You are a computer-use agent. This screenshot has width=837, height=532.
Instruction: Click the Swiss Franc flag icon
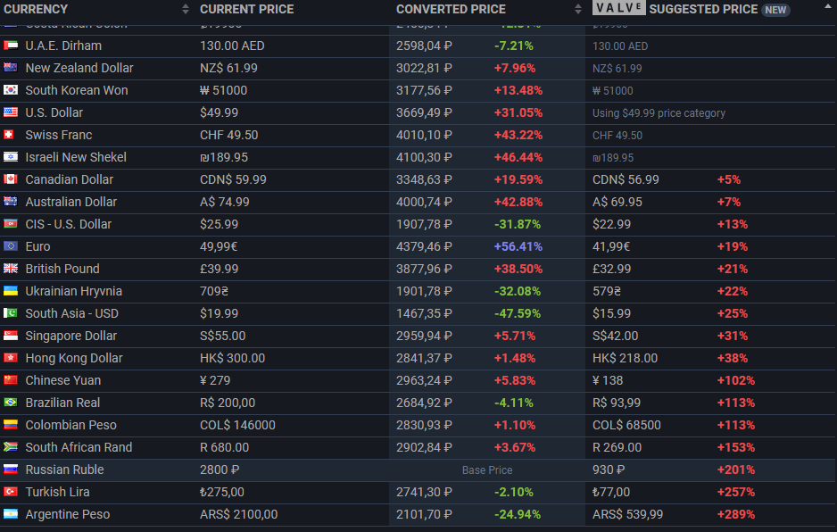[9, 135]
